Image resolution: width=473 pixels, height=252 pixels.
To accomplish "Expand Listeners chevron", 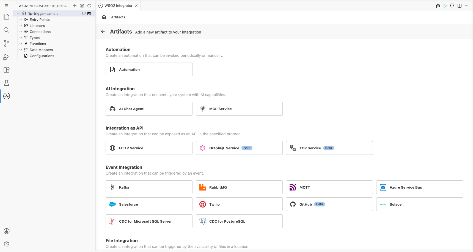I will tap(21, 26).
